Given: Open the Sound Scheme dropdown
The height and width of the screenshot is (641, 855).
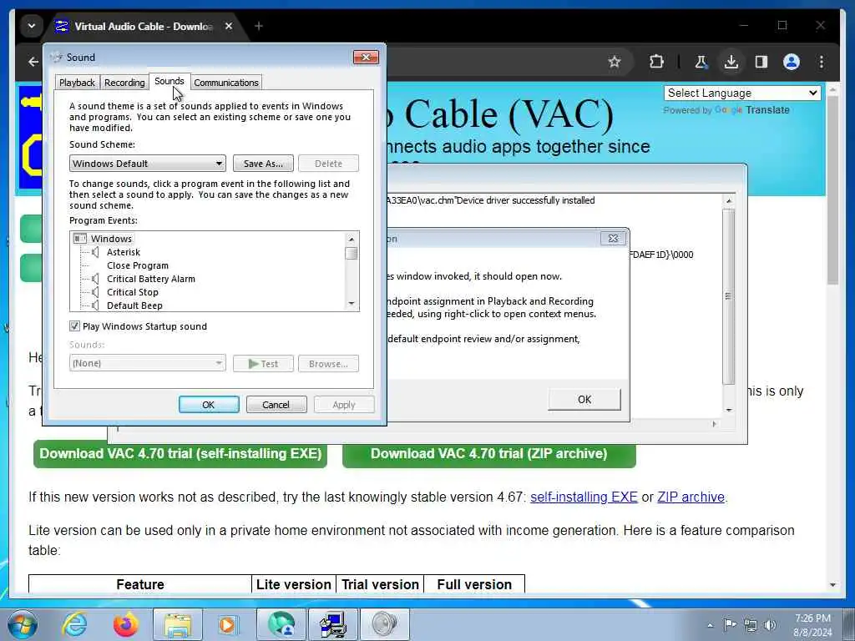Looking at the screenshot, I should tap(147, 164).
